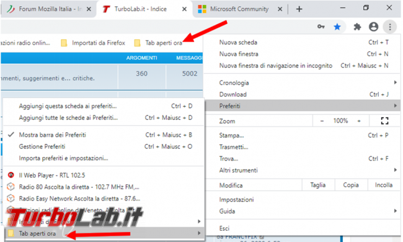Switch to the TurboLab.it - Indice tab
The height and width of the screenshot is (242, 403).
pyautogui.click(x=144, y=9)
